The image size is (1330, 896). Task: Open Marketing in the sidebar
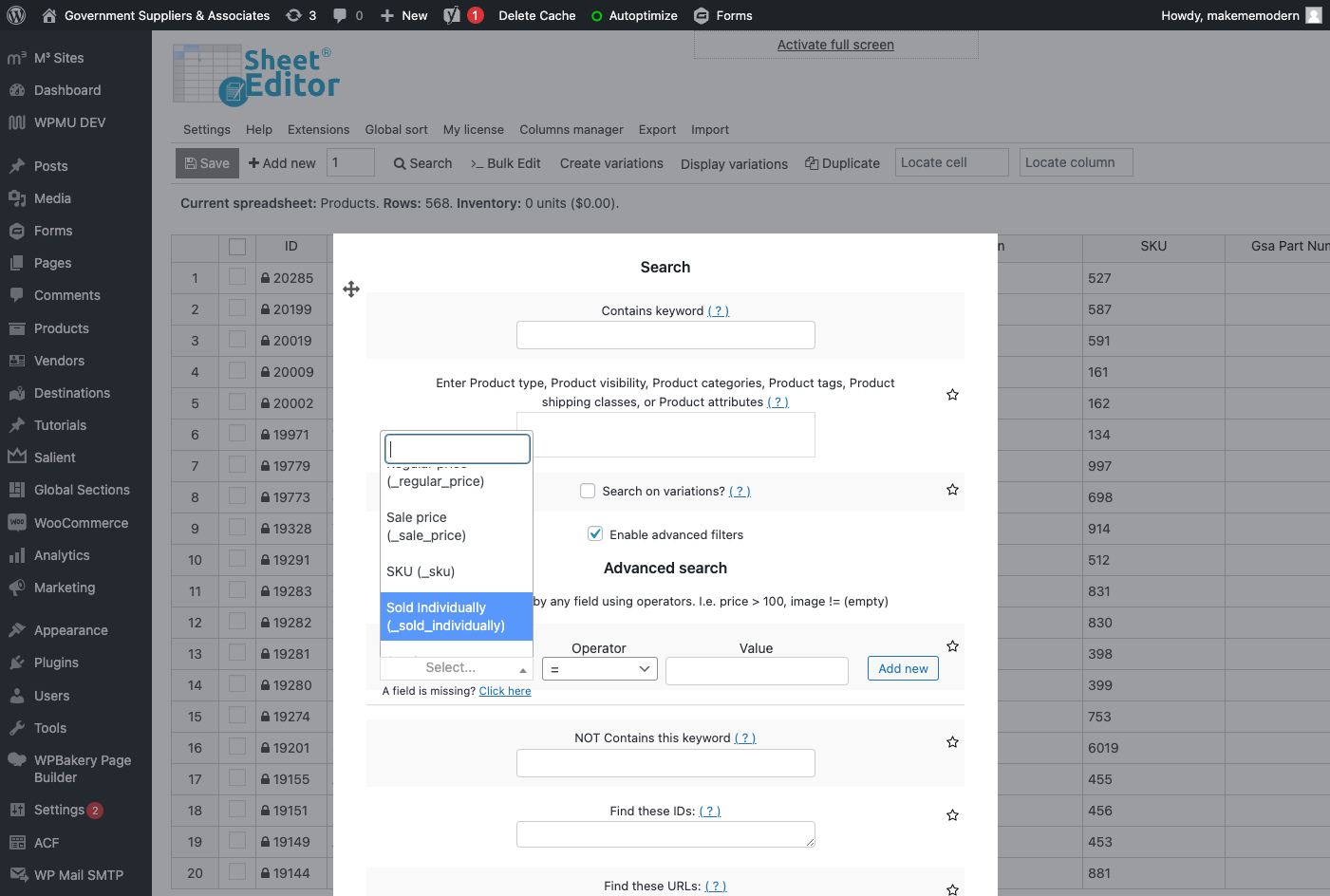65,588
